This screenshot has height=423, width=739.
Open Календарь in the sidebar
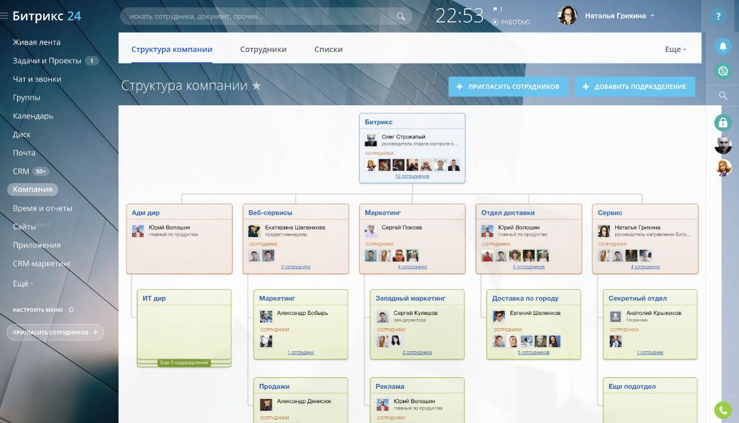click(x=33, y=115)
